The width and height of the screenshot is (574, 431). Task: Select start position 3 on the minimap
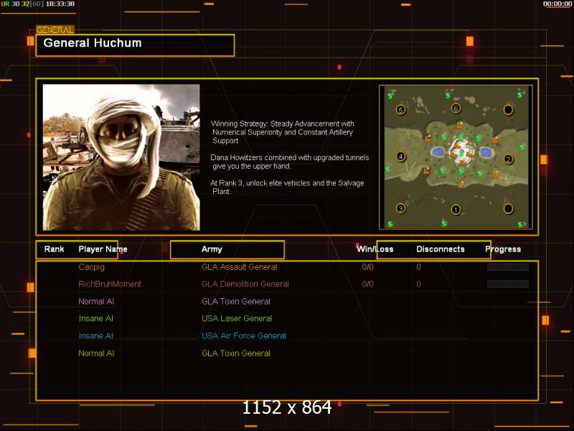point(400,208)
